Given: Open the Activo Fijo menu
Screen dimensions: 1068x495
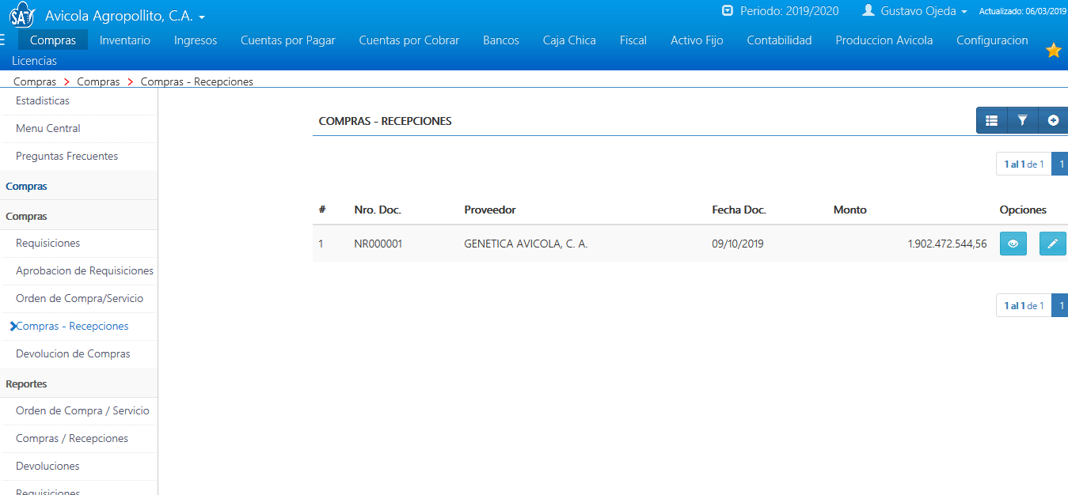Looking at the screenshot, I should (x=697, y=40).
